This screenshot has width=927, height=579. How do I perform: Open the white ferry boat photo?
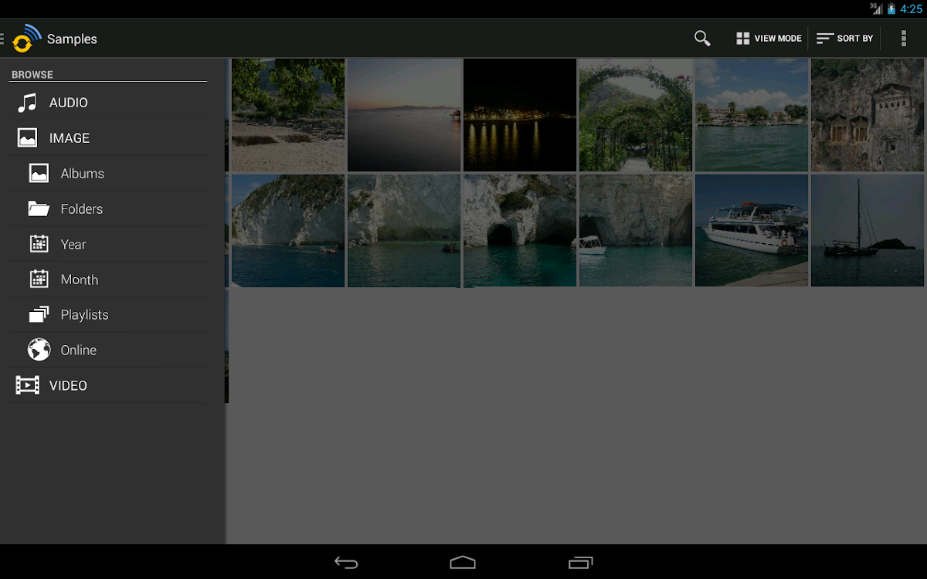coord(752,231)
